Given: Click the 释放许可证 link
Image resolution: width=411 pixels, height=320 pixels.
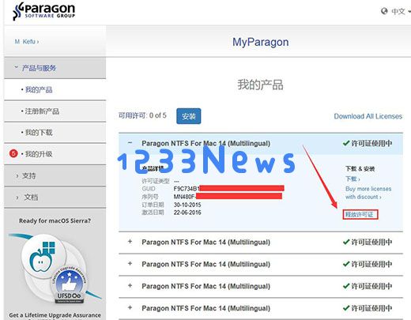Looking at the screenshot, I should click(360, 215).
